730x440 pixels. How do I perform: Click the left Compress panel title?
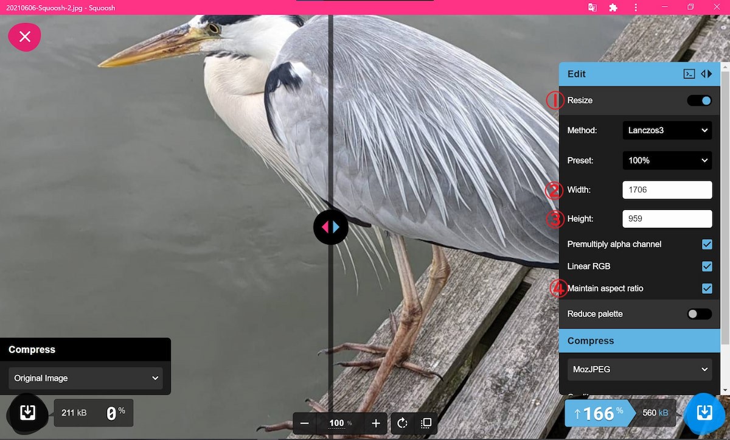pyautogui.click(x=32, y=349)
